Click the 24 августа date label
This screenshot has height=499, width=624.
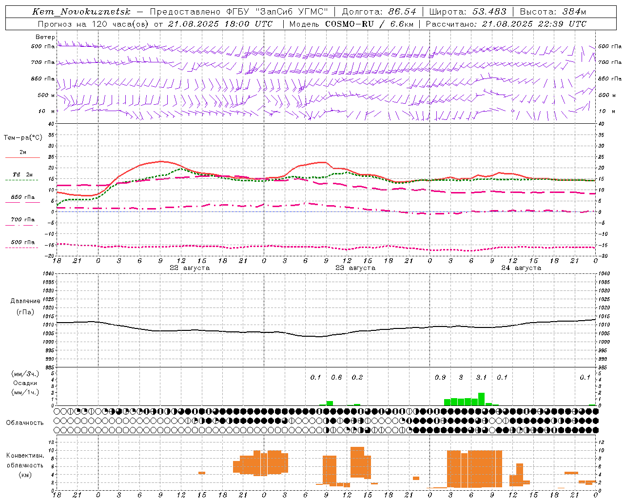pos(521,268)
